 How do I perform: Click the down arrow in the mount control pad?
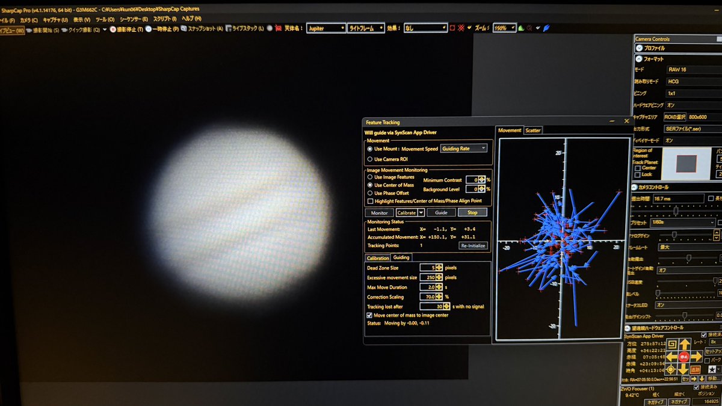(683, 369)
